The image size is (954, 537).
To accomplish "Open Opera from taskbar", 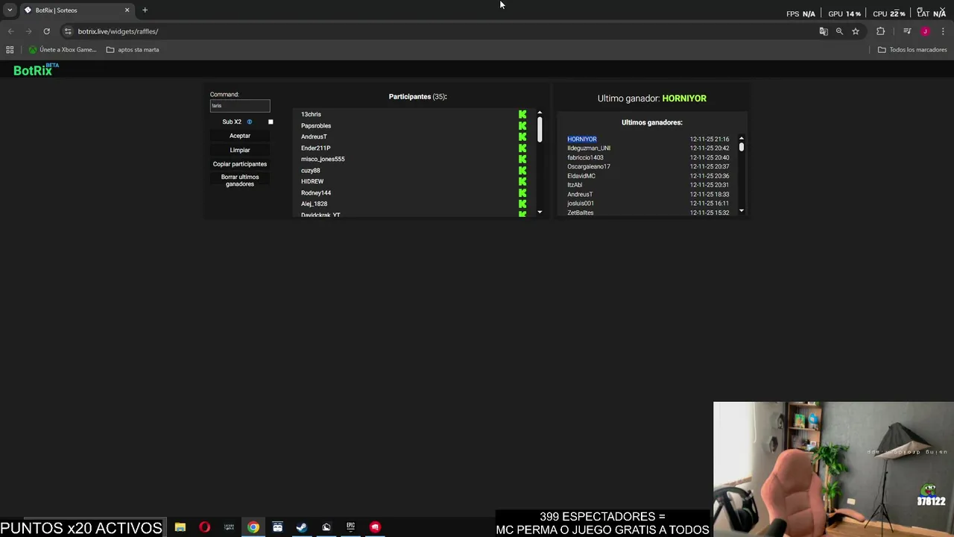I will tap(204, 527).
